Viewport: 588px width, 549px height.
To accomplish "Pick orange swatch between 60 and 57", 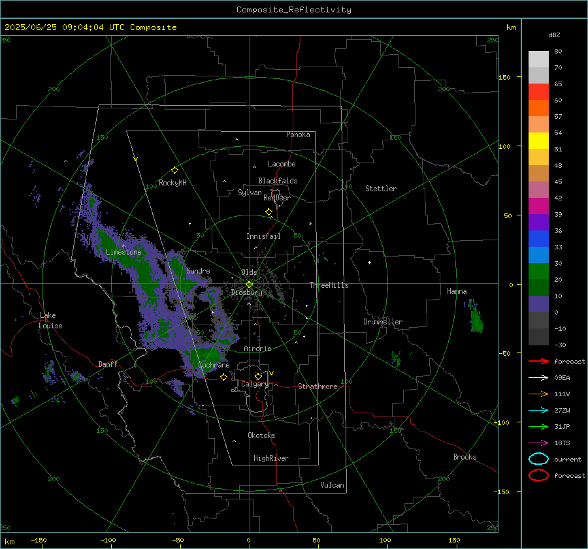I will [538, 108].
